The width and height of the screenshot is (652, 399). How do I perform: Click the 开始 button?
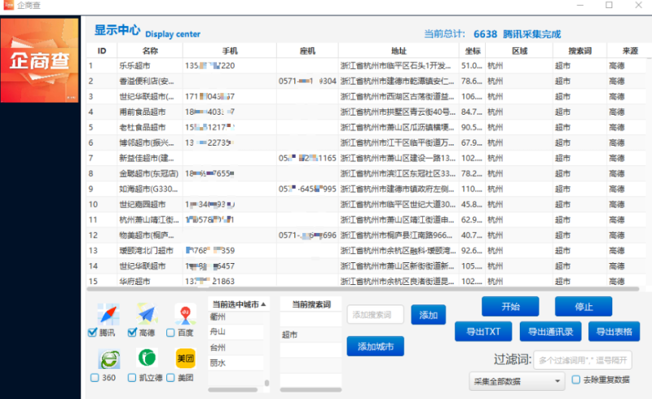pyautogui.click(x=510, y=307)
